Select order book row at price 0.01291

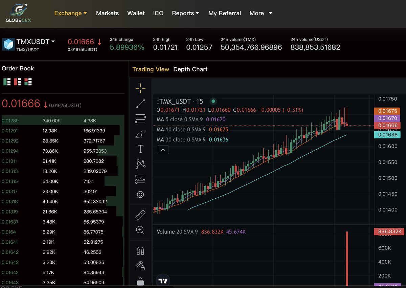pyautogui.click(x=63, y=131)
